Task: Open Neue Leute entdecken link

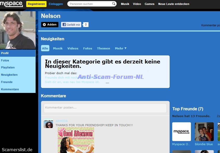Action: click(174, 4)
